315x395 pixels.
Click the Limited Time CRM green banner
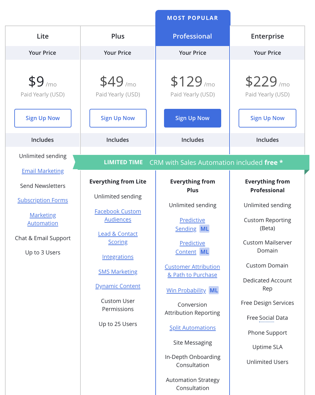pos(191,162)
